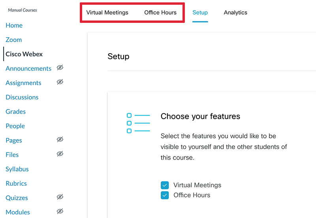Open the Discussions page
Image resolution: width=316 pixels, height=218 pixels.
[22, 97]
